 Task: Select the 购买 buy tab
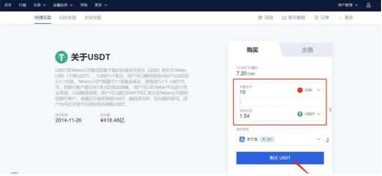[x=252, y=50]
